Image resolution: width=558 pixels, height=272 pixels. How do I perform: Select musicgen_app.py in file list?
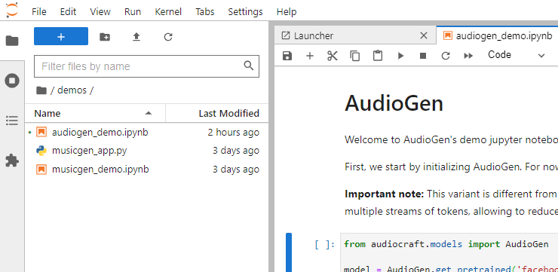[x=146, y=151]
